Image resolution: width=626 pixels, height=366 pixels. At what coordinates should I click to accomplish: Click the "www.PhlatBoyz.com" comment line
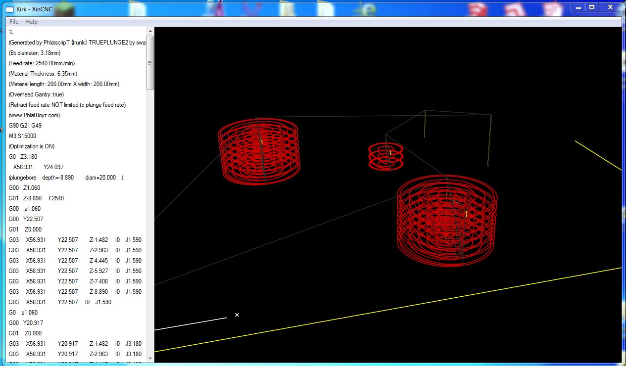click(34, 115)
